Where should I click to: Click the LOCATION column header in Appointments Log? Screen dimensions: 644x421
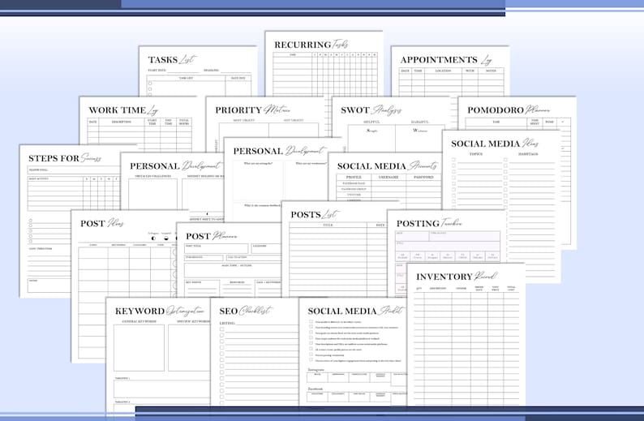click(x=444, y=71)
